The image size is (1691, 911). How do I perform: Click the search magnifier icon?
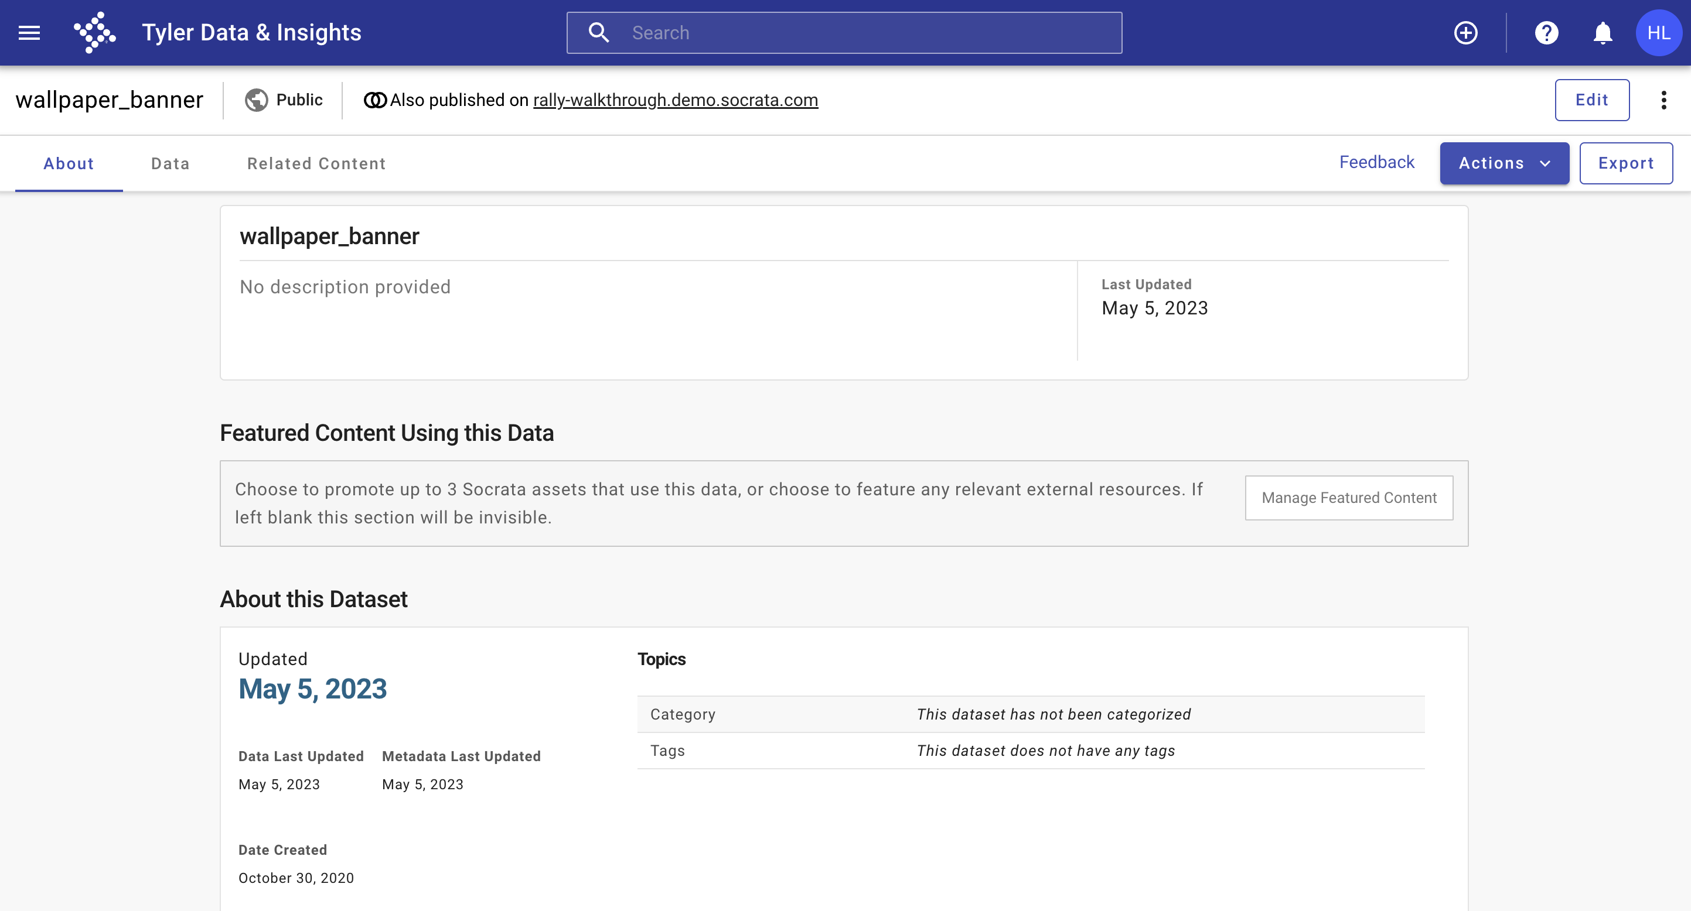click(x=598, y=32)
